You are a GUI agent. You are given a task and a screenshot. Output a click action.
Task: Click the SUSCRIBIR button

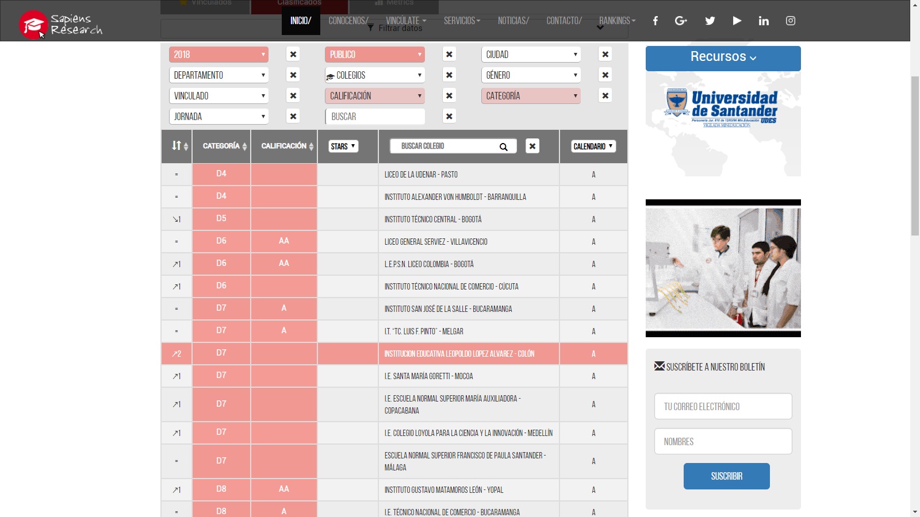pyautogui.click(x=727, y=476)
